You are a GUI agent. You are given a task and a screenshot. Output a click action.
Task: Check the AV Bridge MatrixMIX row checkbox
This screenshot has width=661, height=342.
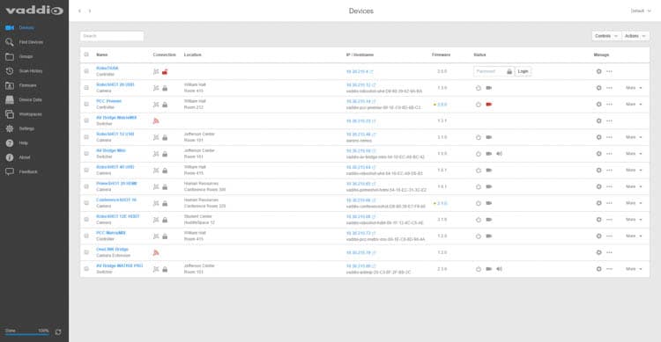(x=86, y=120)
